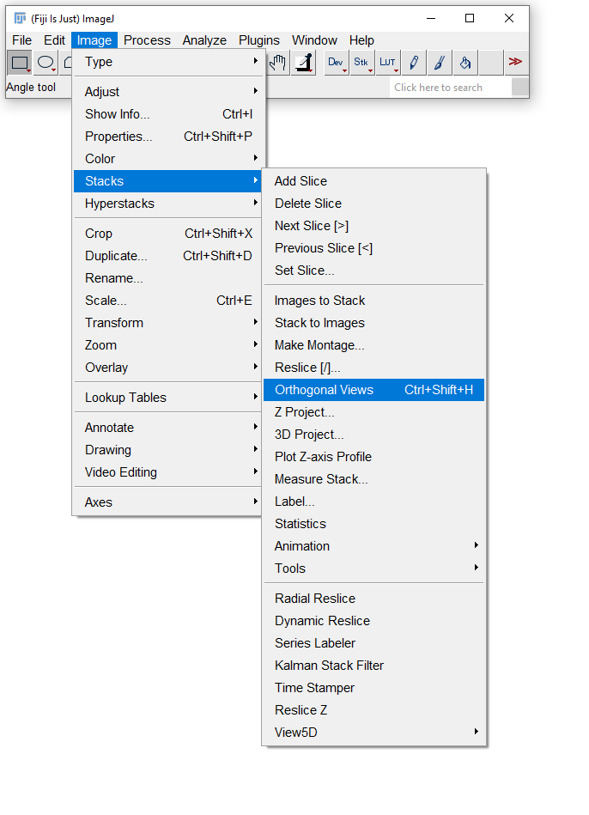Click the Stk stacks toolset icon
This screenshot has width=589, height=815.
coord(361,62)
